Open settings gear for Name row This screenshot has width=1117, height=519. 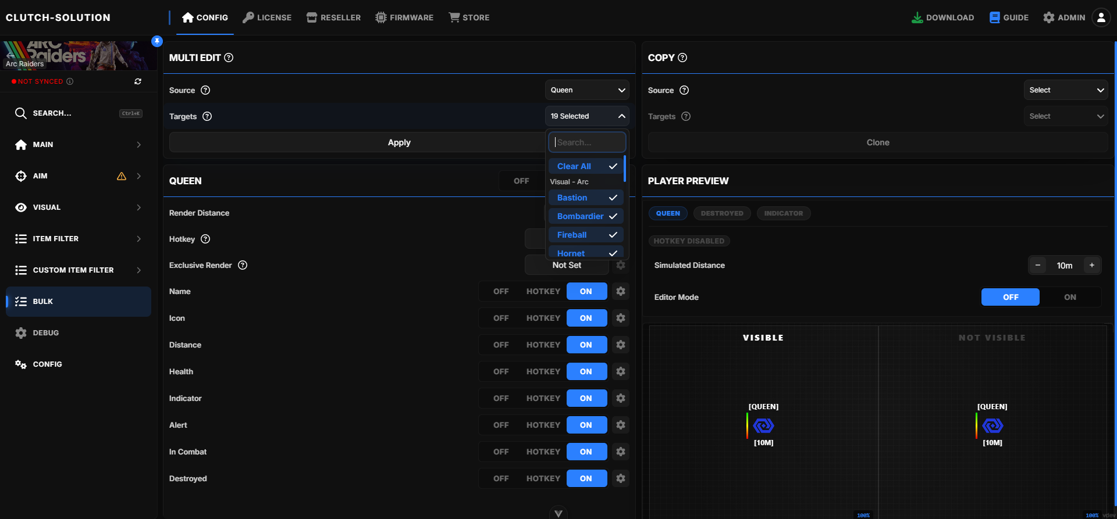(x=621, y=291)
